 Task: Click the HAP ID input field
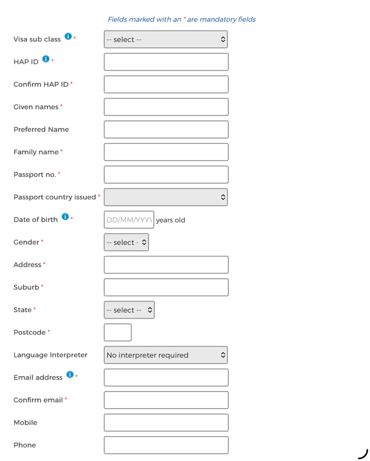(x=166, y=62)
